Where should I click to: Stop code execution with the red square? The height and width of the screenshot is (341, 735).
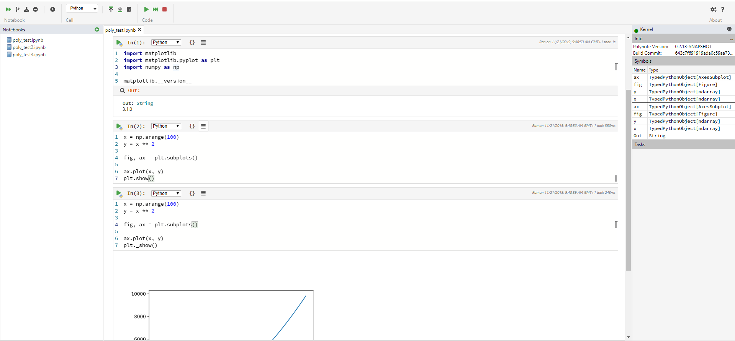pyautogui.click(x=164, y=9)
